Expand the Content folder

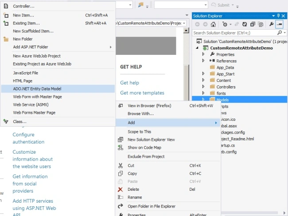203,80
